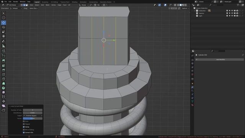Toggle X-ray view in header

coord(175,5)
